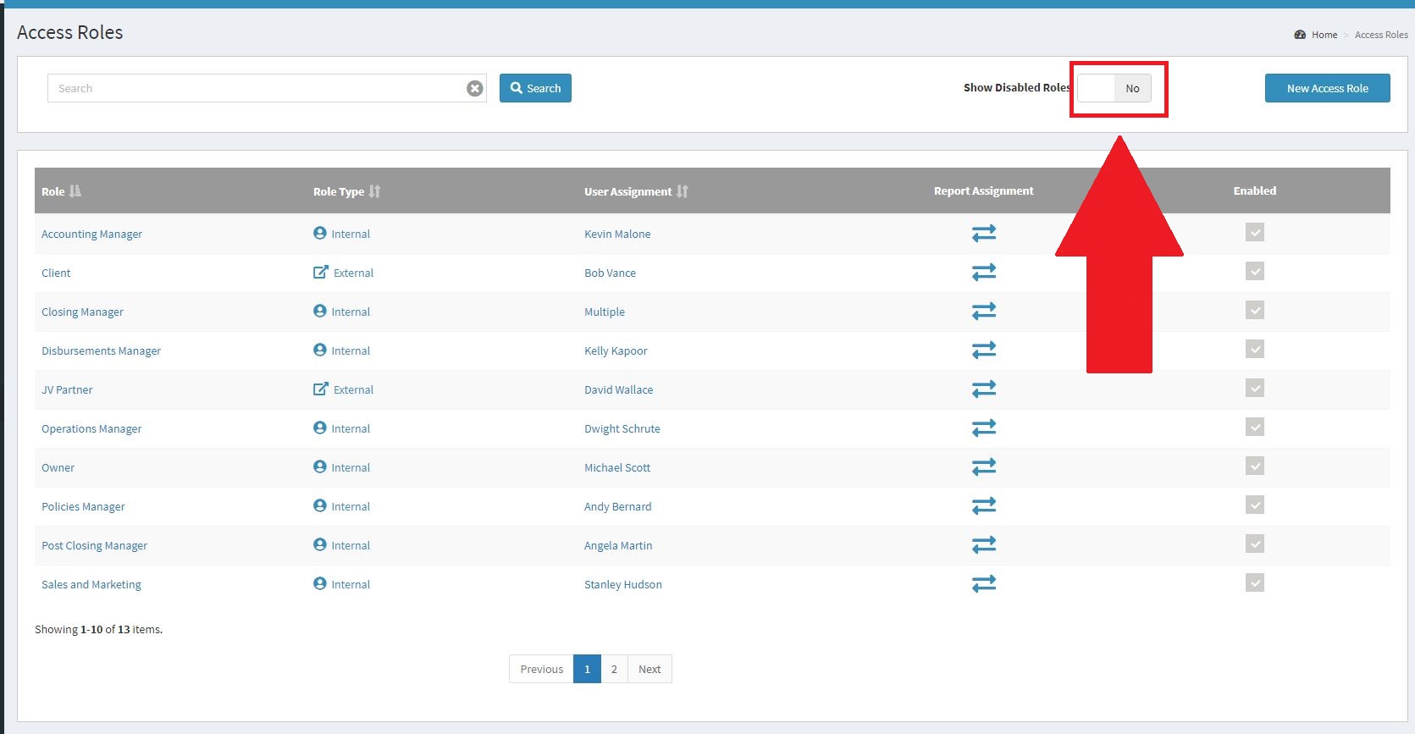Open the Accounting Manager role
Image resolution: width=1415 pixels, height=734 pixels.
91,234
